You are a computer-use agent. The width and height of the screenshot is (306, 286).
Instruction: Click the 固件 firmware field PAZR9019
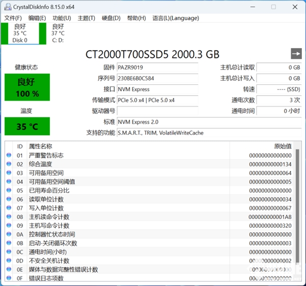pos(156,67)
